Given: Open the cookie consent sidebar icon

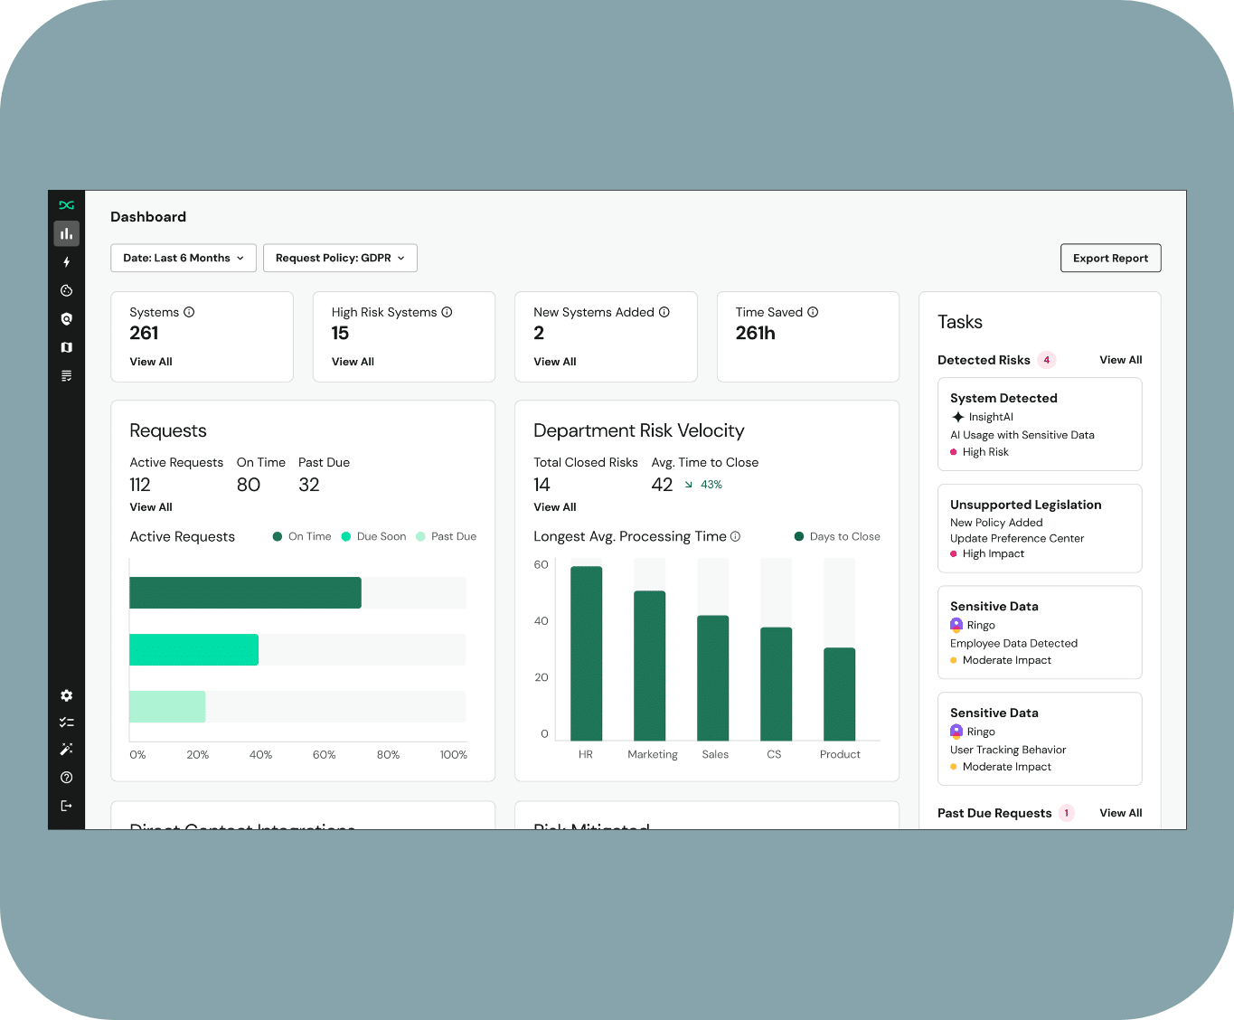Looking at the screenshot, I should (66, 290).
